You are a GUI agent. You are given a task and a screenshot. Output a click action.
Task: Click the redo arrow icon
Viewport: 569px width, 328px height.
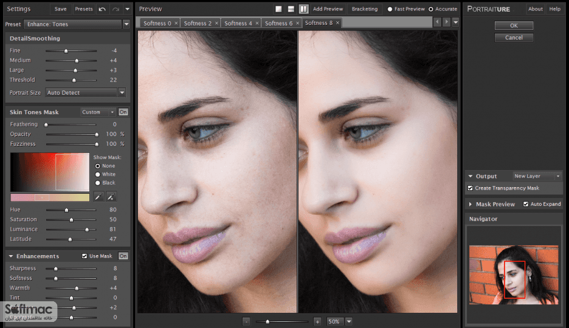click(x=116, y=9)
